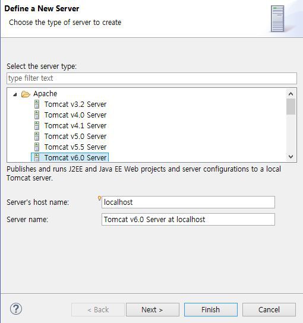This screenshot has width=303, height=323.
Task: Open help with the question mark icon
Action: [x=16, y=309]
